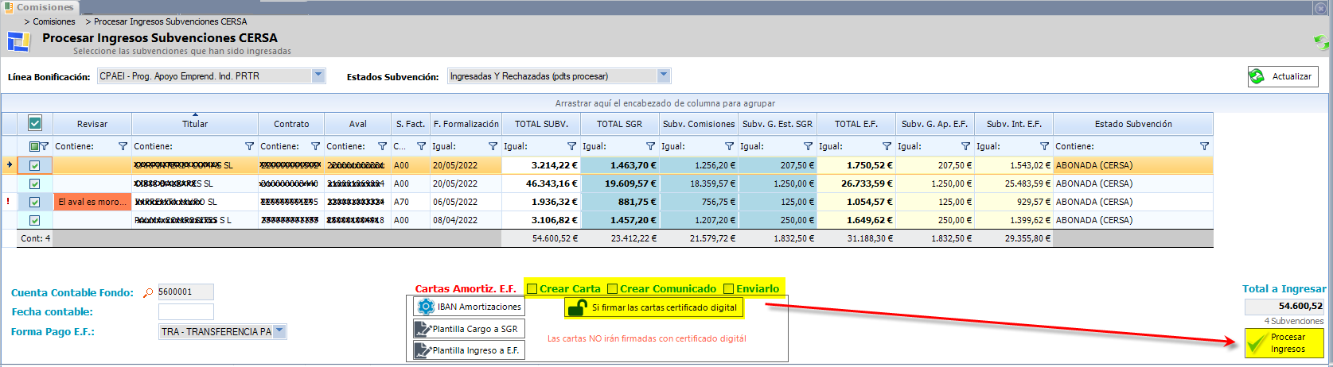
Task: Focus the empty Fecha contable field
Action: (185, 311)
